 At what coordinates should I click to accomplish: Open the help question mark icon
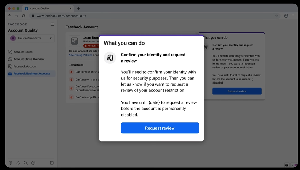click(x=33, y=163)
